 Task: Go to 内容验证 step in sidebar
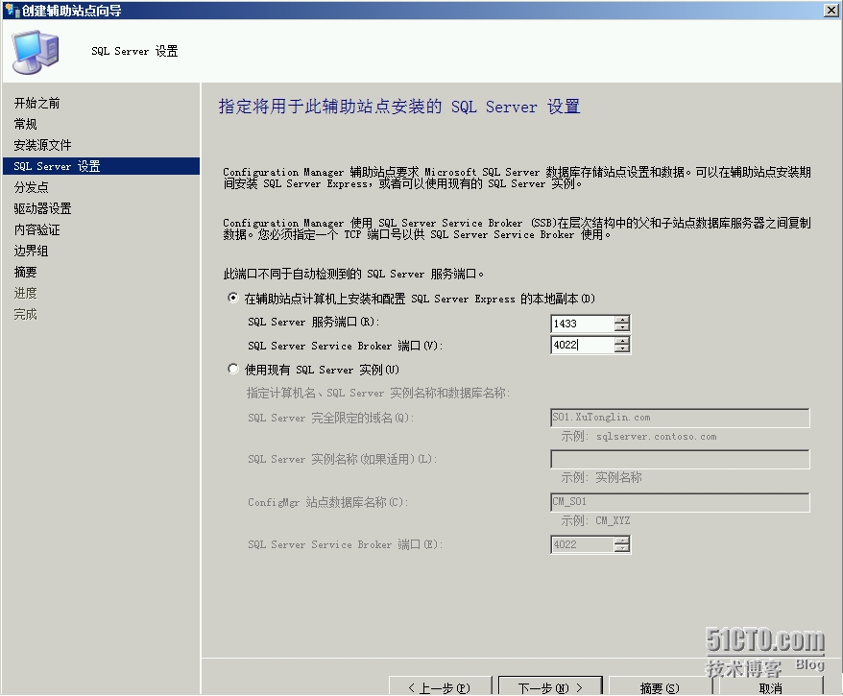click(37, 230)
